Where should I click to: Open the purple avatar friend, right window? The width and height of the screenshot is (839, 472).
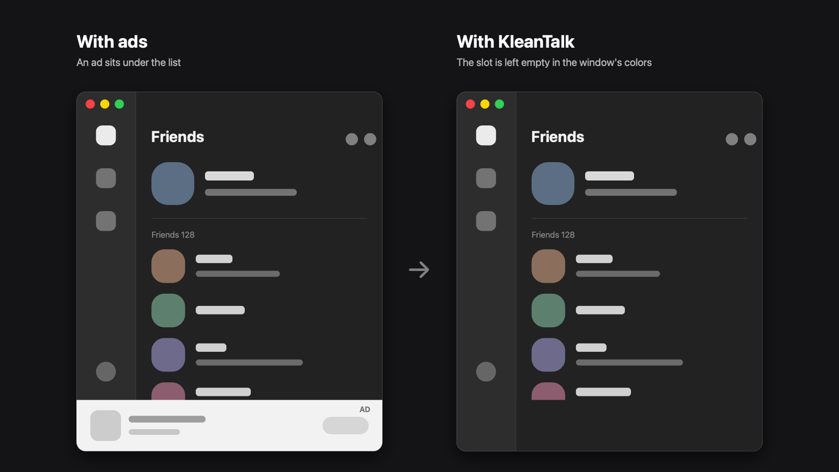548,355
